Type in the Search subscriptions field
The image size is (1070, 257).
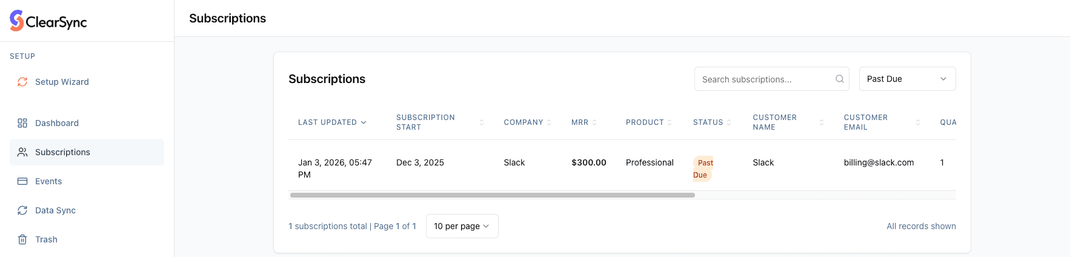[766, 79]
